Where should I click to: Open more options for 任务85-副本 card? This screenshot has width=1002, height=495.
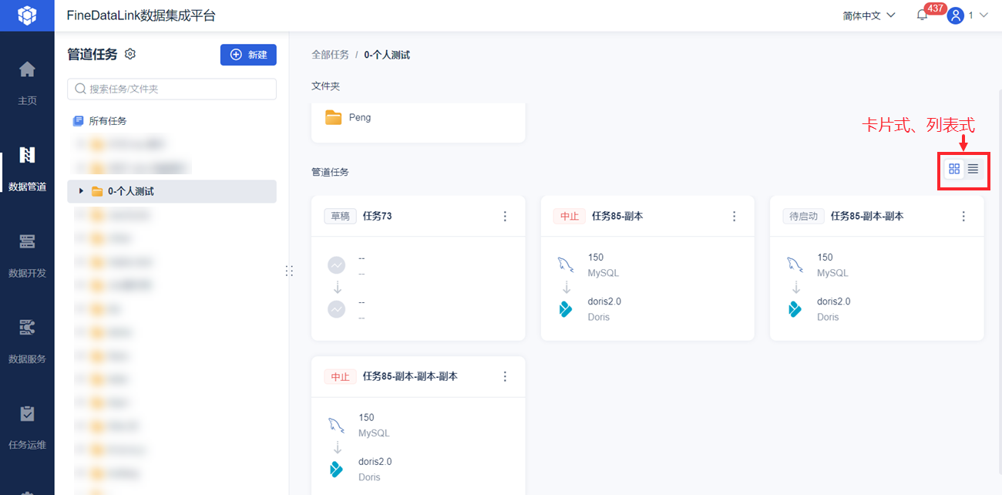click(x=735, y=217)
